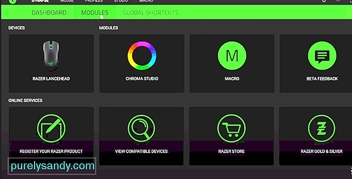Switch to the Dashboard tab
Screen dimensions: 352x179
coord(49,12)
